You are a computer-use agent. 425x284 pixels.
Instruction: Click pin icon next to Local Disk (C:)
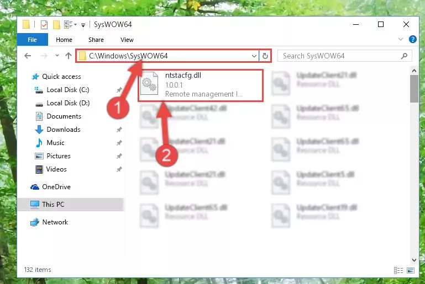tap(119, 90)
